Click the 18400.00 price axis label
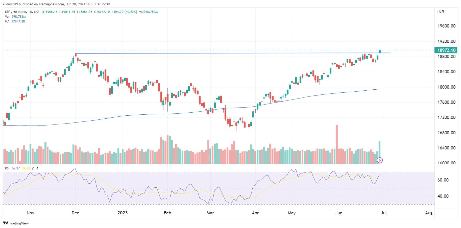Viewport: 461px width, 228px height. point(446,71)
